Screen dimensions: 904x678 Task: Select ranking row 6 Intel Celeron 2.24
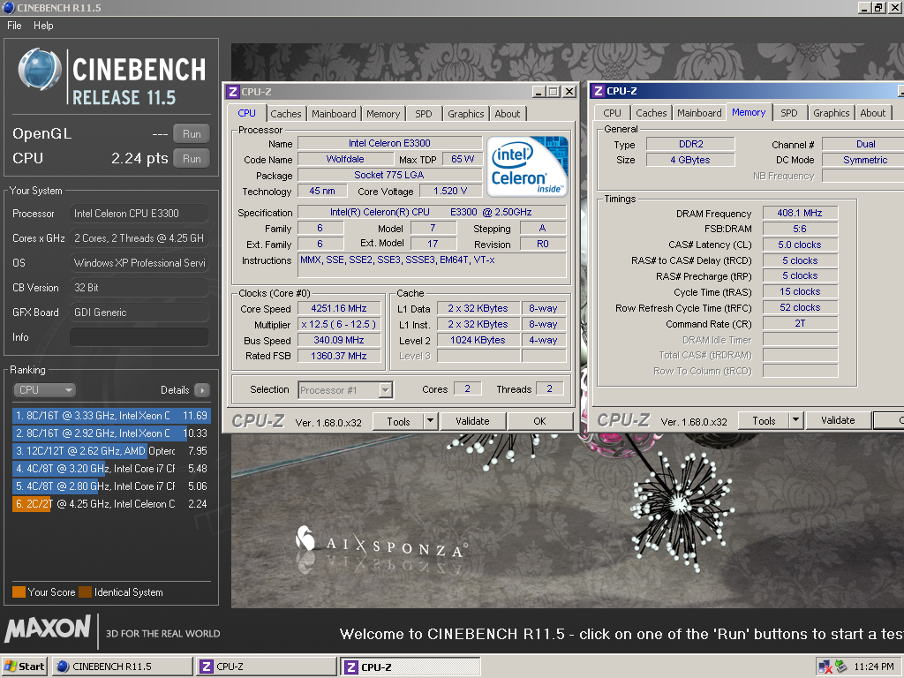coord(110,504)
